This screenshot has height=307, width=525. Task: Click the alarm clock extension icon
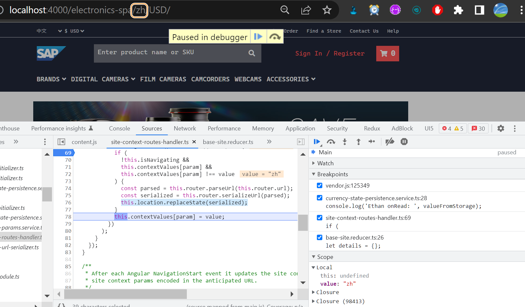pyautogui.click(x=374, y=10)
